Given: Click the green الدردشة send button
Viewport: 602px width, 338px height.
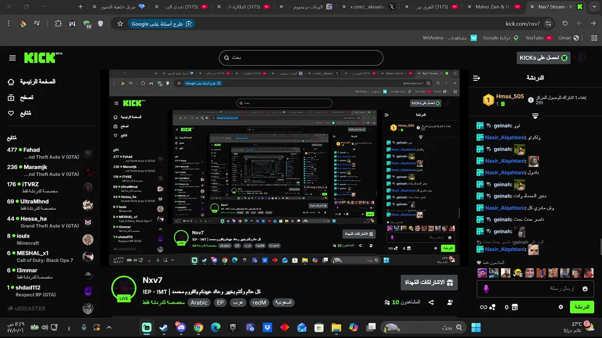Looking at the screenshot, I should click(x=582, y=307).
